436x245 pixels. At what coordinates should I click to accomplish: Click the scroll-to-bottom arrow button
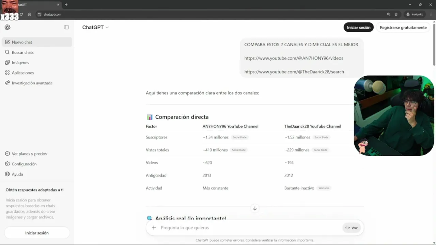(255, 208)
